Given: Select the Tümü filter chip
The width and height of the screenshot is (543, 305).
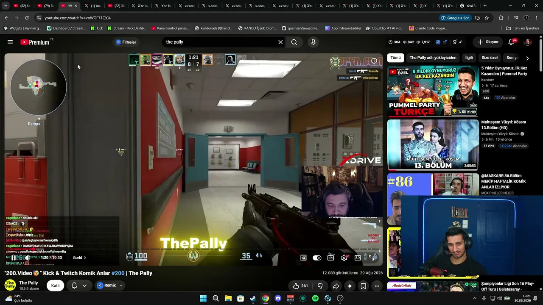Looking at the screenshot, I should point(395,58).
